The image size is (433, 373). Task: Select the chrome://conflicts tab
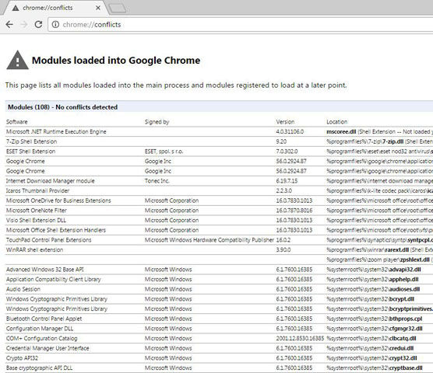point(55,8)
